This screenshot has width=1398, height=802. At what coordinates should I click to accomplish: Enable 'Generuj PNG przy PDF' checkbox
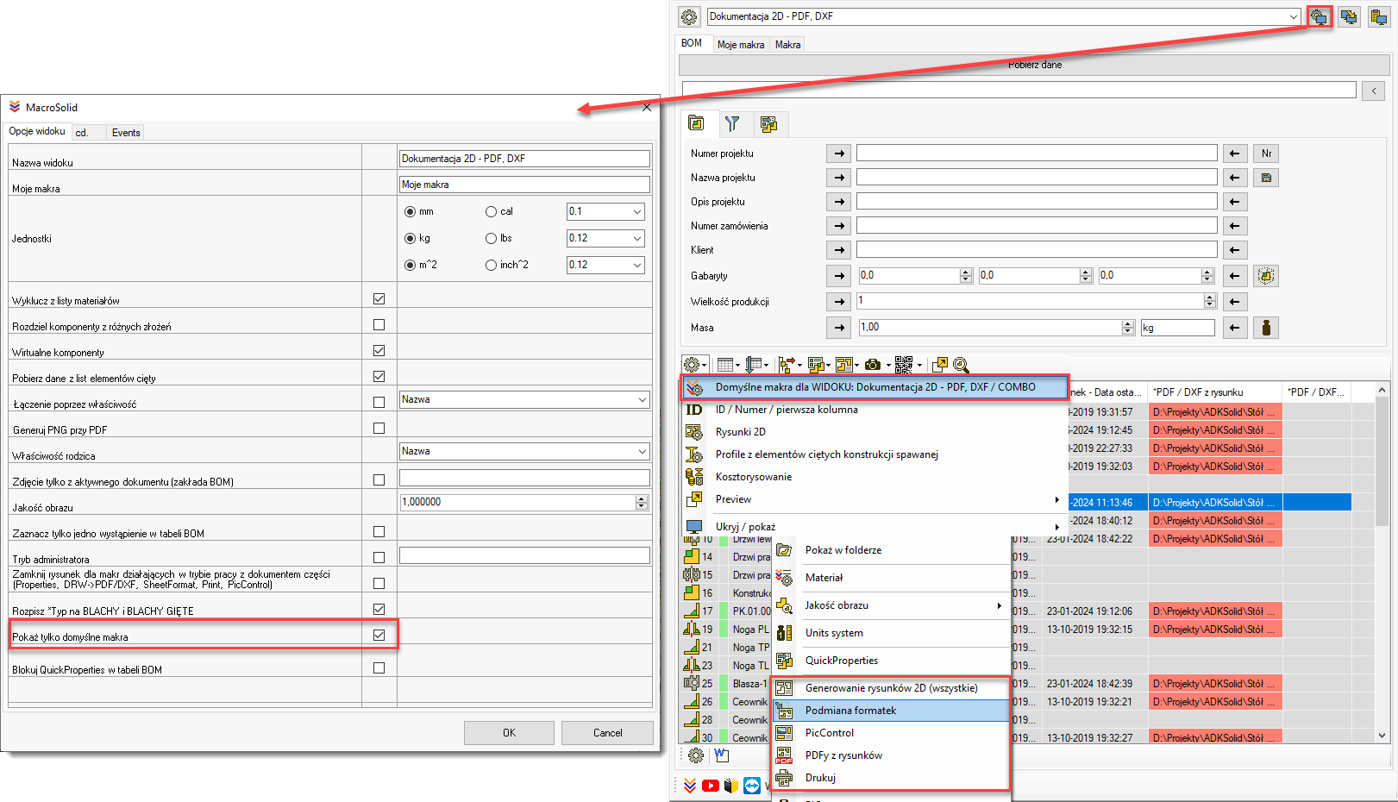(379, 429)
